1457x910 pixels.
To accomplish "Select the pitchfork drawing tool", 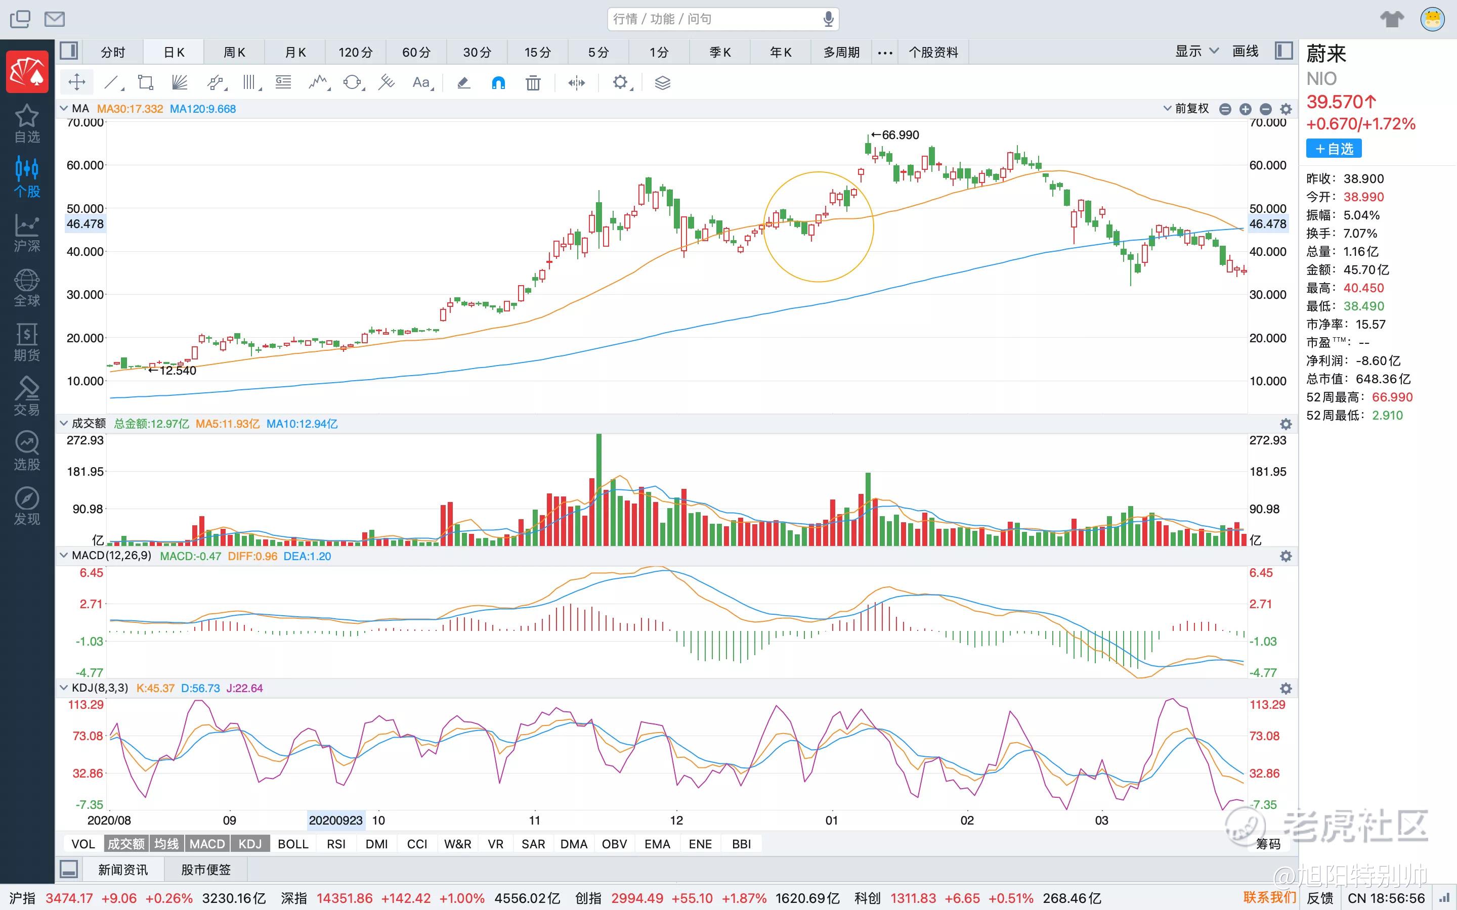I will tap(386, 82).
